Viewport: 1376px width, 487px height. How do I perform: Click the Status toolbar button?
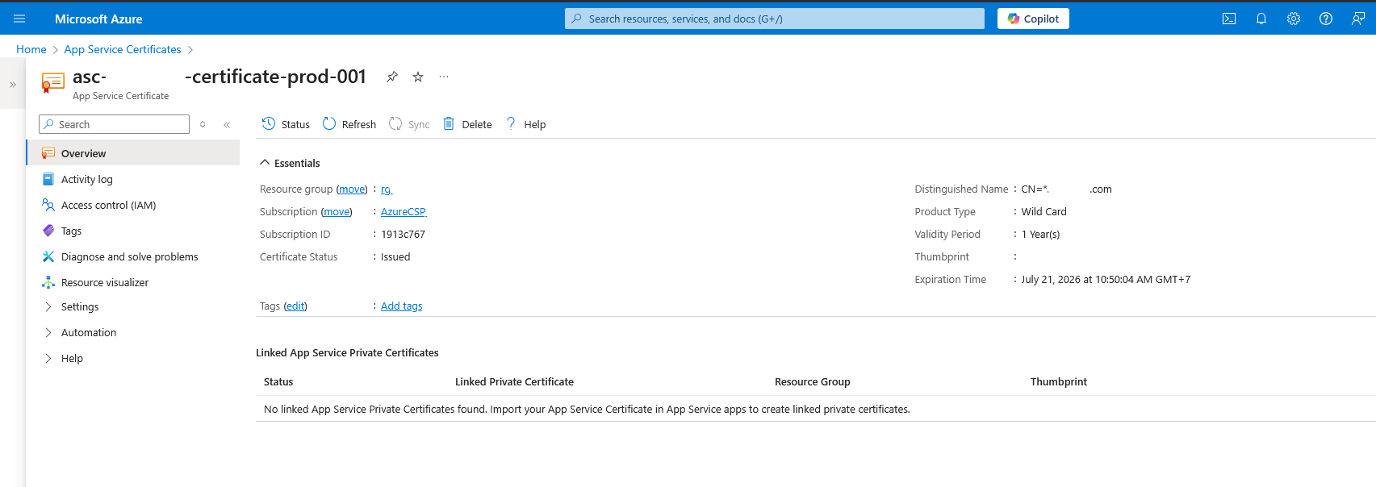[286, 124]
